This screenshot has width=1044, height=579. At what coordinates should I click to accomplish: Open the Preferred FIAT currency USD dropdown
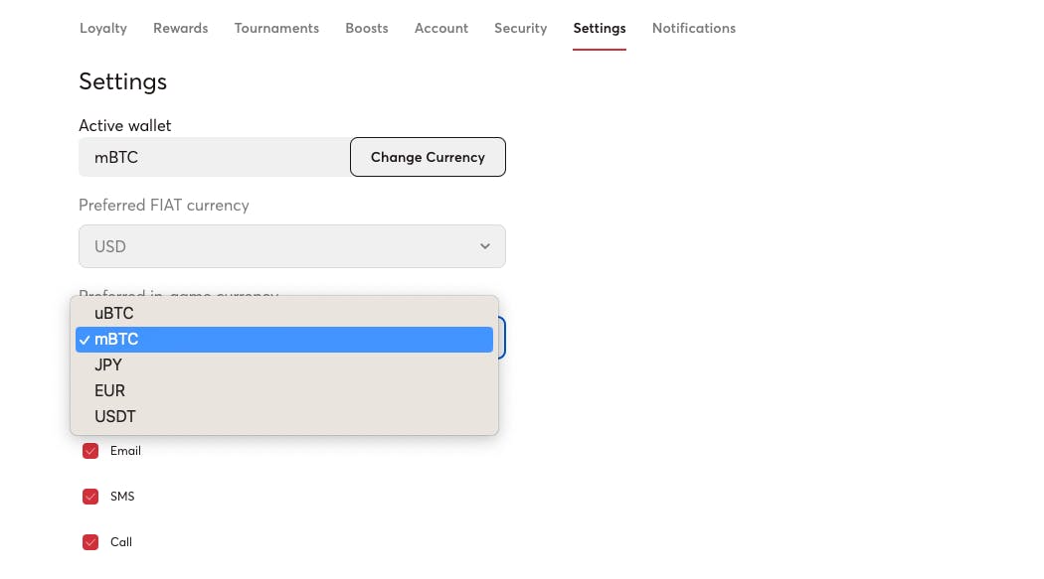291,246
